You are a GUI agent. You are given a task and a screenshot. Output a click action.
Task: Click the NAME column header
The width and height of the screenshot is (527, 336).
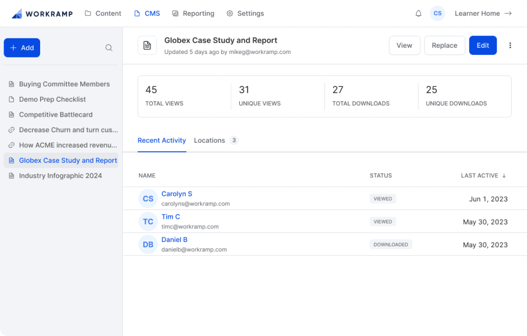(x=147, y=176)
